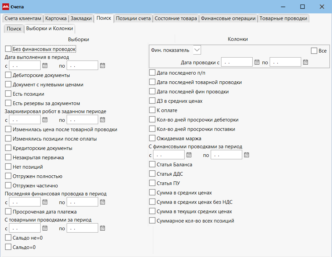
Task: Go to Закладки tab
Action: [x=81, y=18]
